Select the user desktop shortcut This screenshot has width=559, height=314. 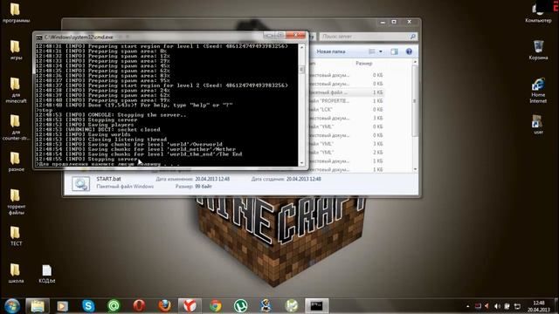[538, 124]
